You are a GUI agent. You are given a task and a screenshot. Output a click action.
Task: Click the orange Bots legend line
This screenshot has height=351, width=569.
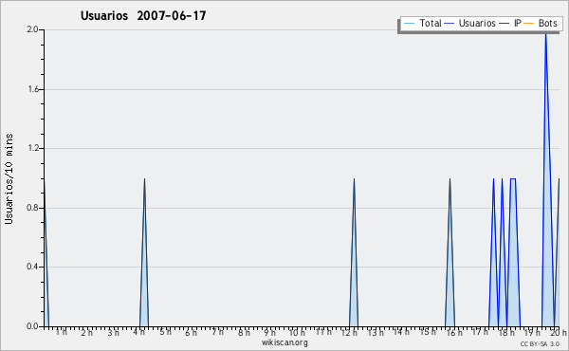tap(529, 24)
